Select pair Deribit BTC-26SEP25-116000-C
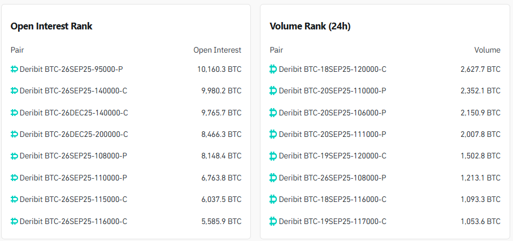This screenshot has width=513, height=241. tap(73, 222)
